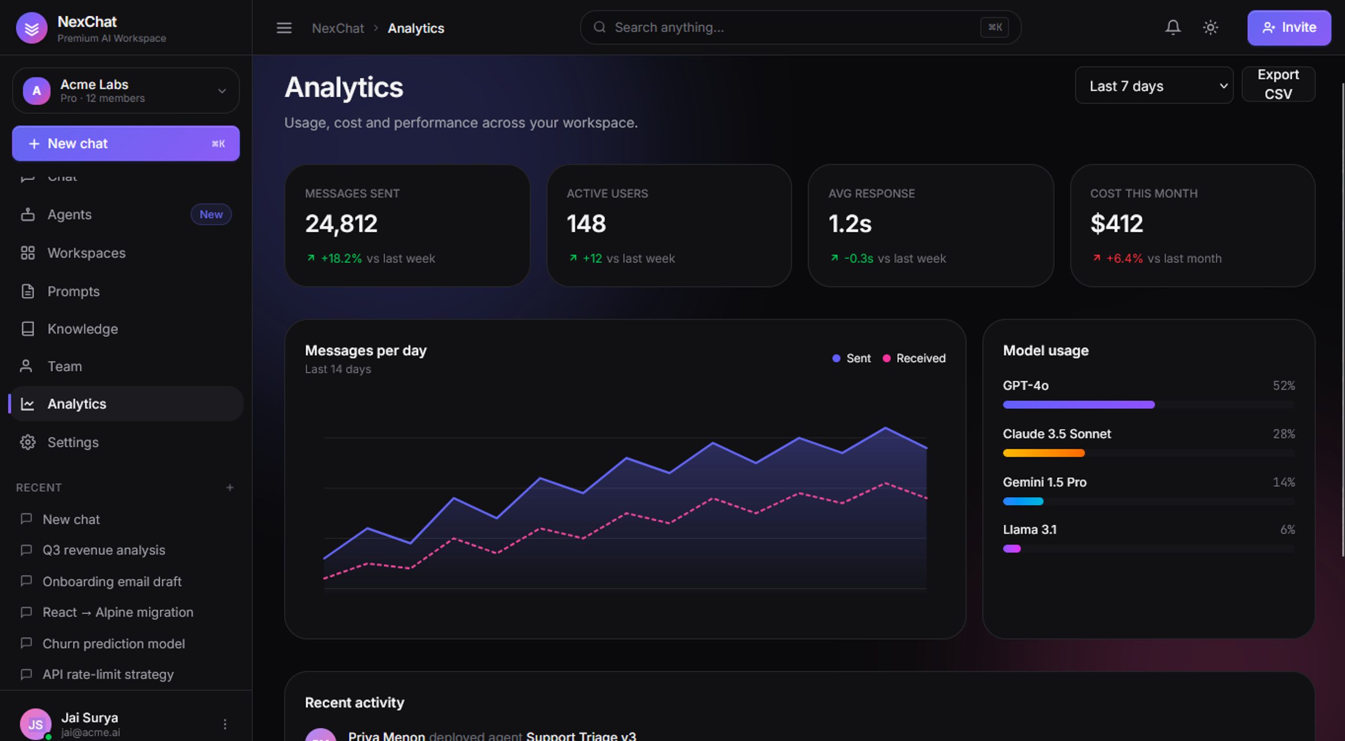Screen dimensions: 1345x741
Task: Click the Acme Labs avatar icon
Action: (x=37, y=91)
